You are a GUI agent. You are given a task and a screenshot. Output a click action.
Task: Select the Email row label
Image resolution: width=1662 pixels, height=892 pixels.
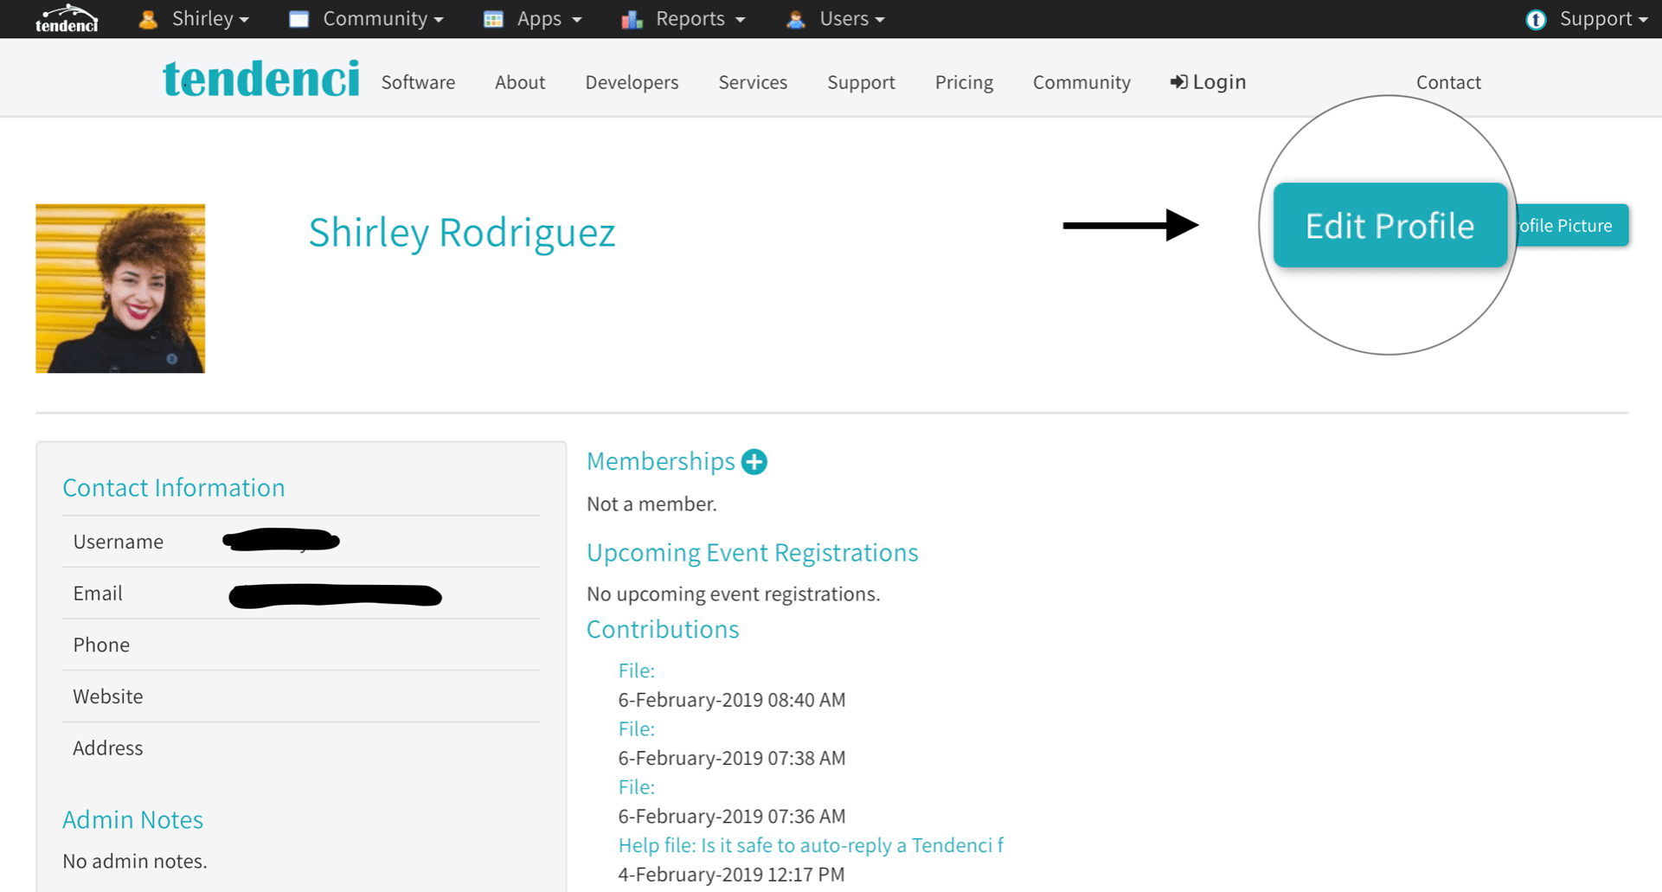point(98,594)
